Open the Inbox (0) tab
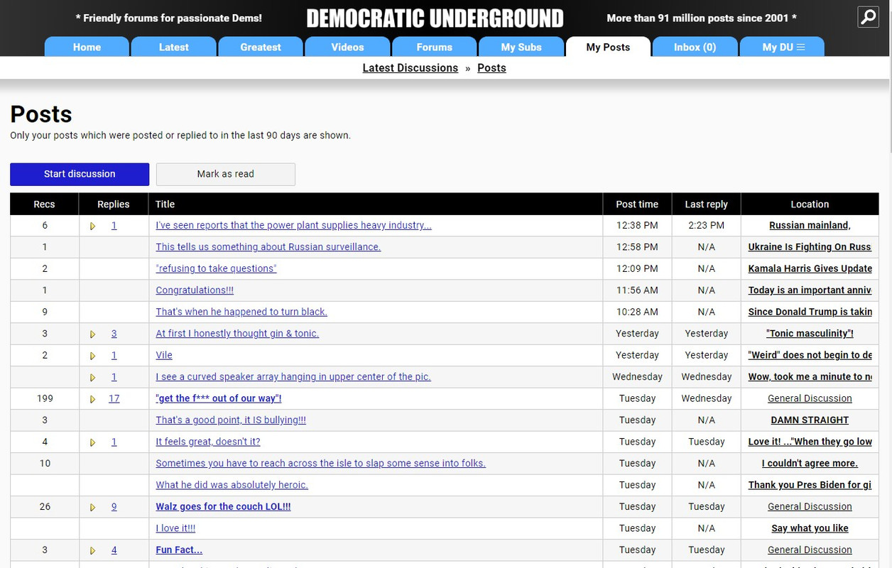 (695, 47)
